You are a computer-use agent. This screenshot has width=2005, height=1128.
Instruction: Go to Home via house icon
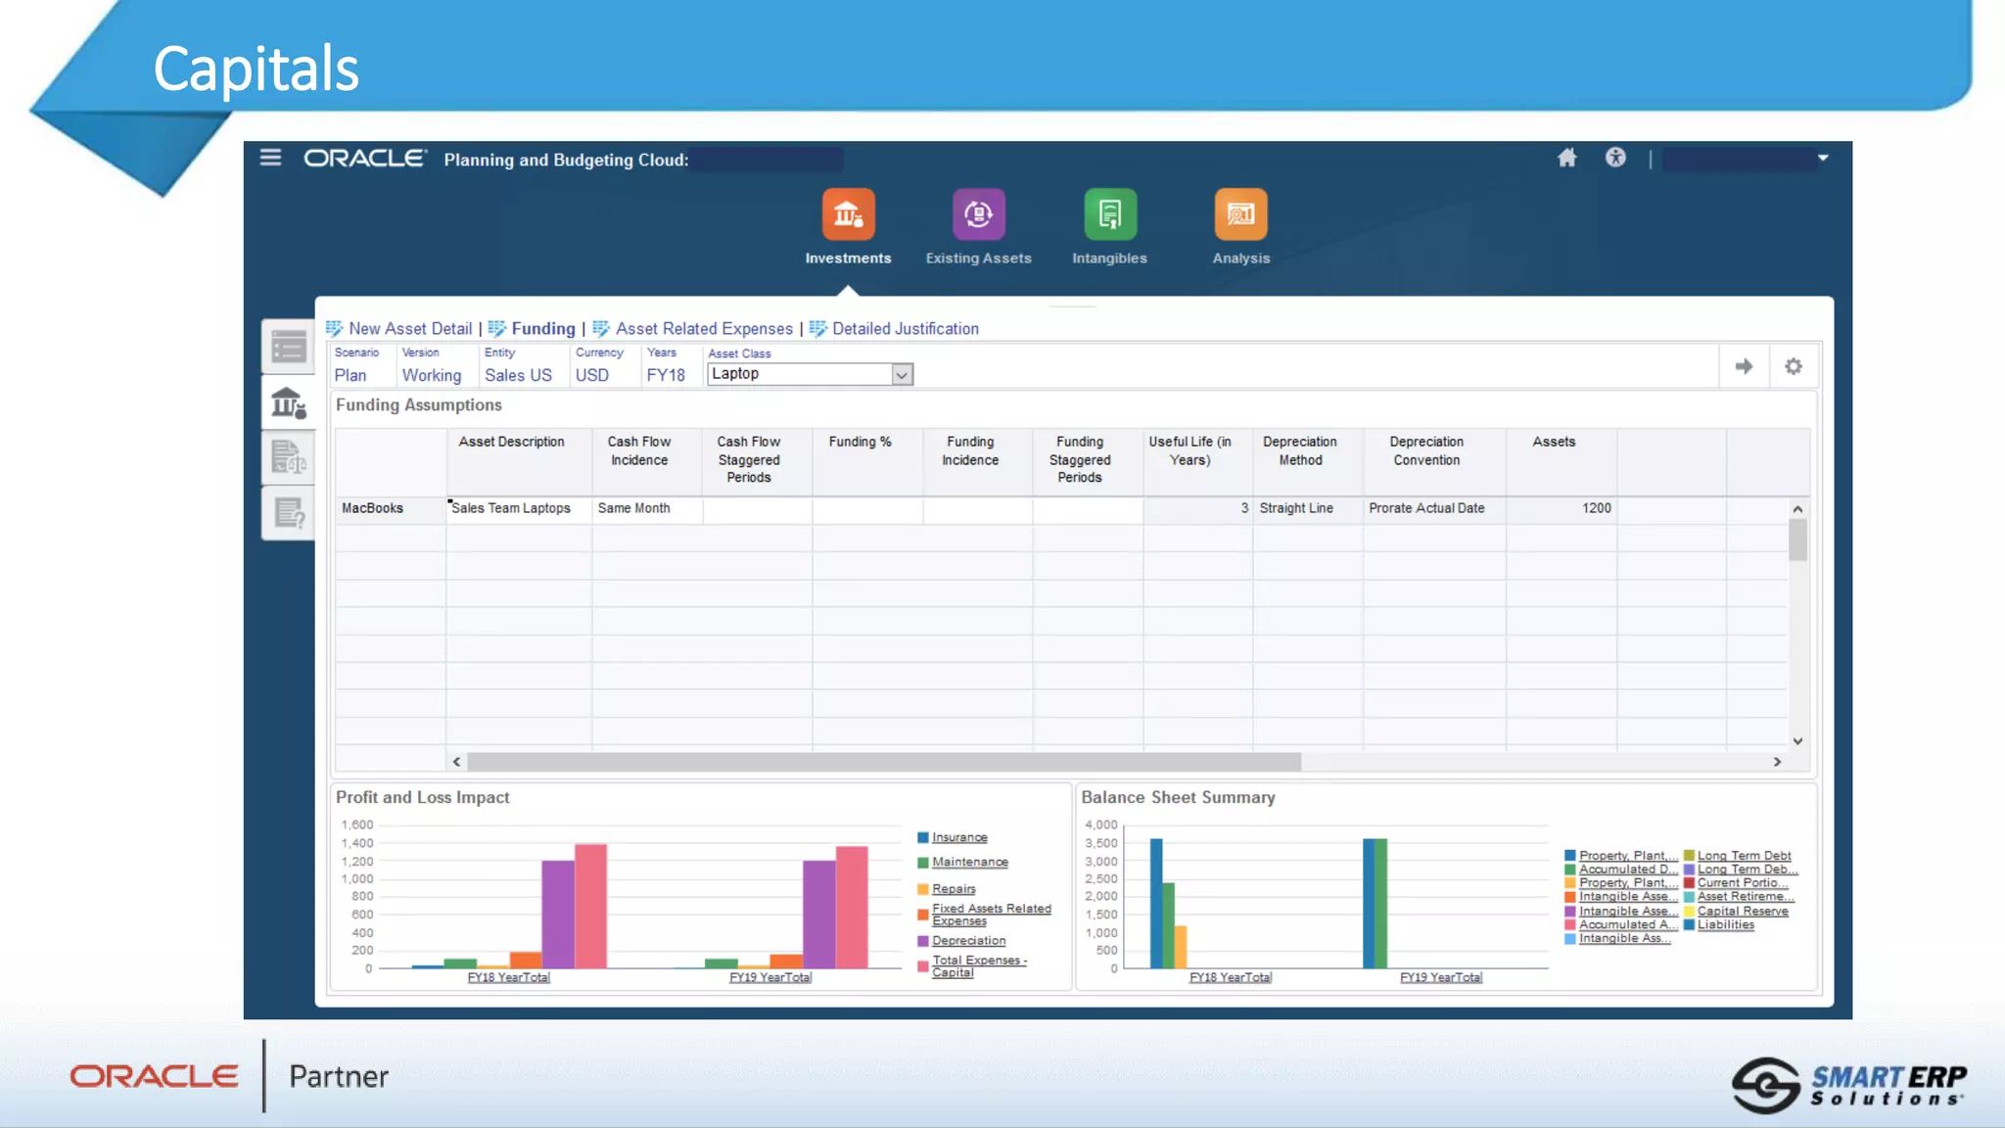(1566, 158)
